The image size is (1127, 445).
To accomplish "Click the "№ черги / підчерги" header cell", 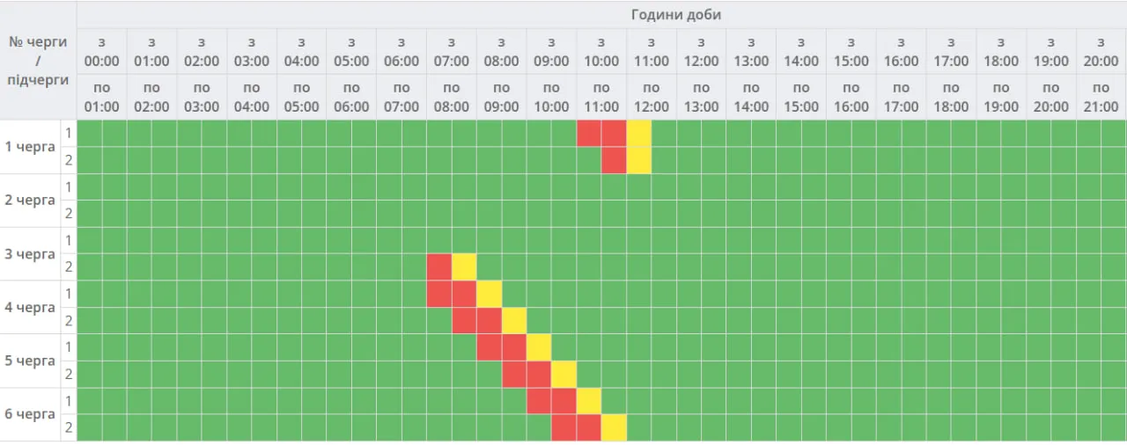I will (38, 61).
